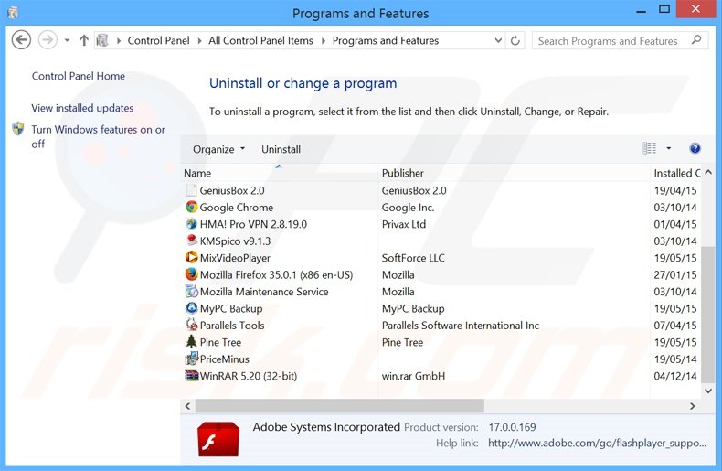Viewport: 722px width, 471px height.
Task: Open View installed updates link
Action: click(82, 108)
